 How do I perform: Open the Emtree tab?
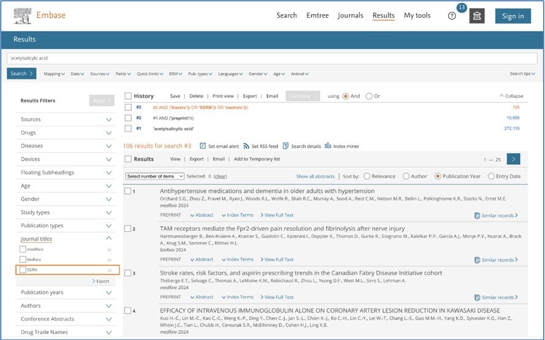[317, 16]
